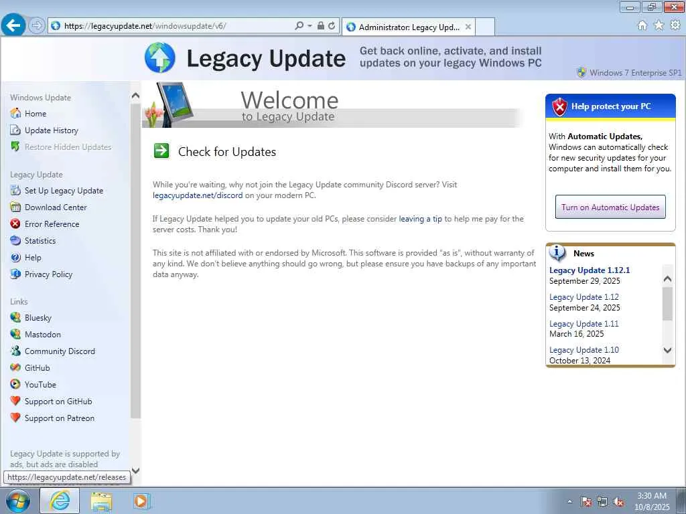This screenshot has width=686, height=514.
Task: Open Legacy Update 1.12.1 news item
Action: point(590,270)
